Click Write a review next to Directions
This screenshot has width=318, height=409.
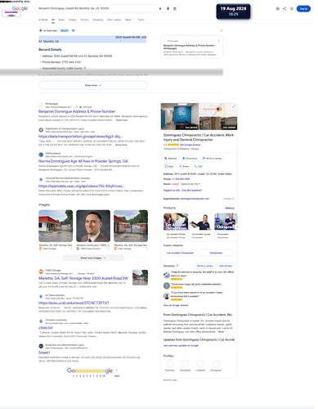pos(212,159)
